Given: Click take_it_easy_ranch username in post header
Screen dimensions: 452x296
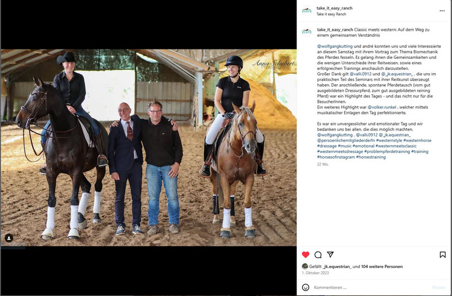Looking at the screenshot, I should [335, 8].
